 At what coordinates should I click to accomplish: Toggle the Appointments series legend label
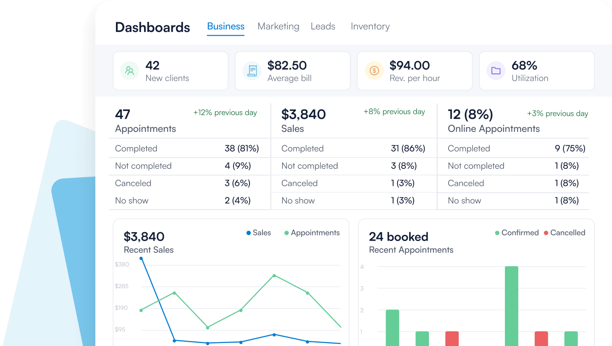[315, 233]
